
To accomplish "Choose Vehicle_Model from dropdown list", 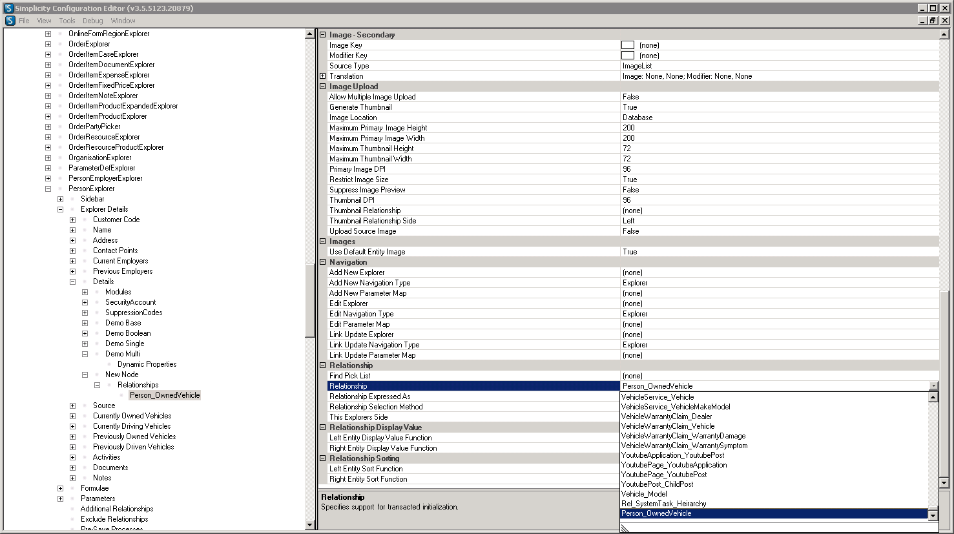I will coord(774,494).
